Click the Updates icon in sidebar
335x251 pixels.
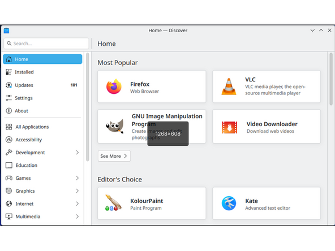8,85
